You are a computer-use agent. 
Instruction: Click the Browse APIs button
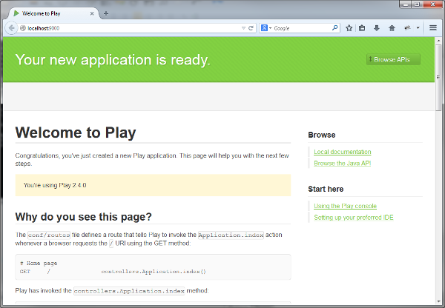393,59
